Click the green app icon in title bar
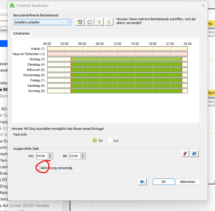This screenshot has width=215, height=211. pyautogui.click(x=13, y=6)
